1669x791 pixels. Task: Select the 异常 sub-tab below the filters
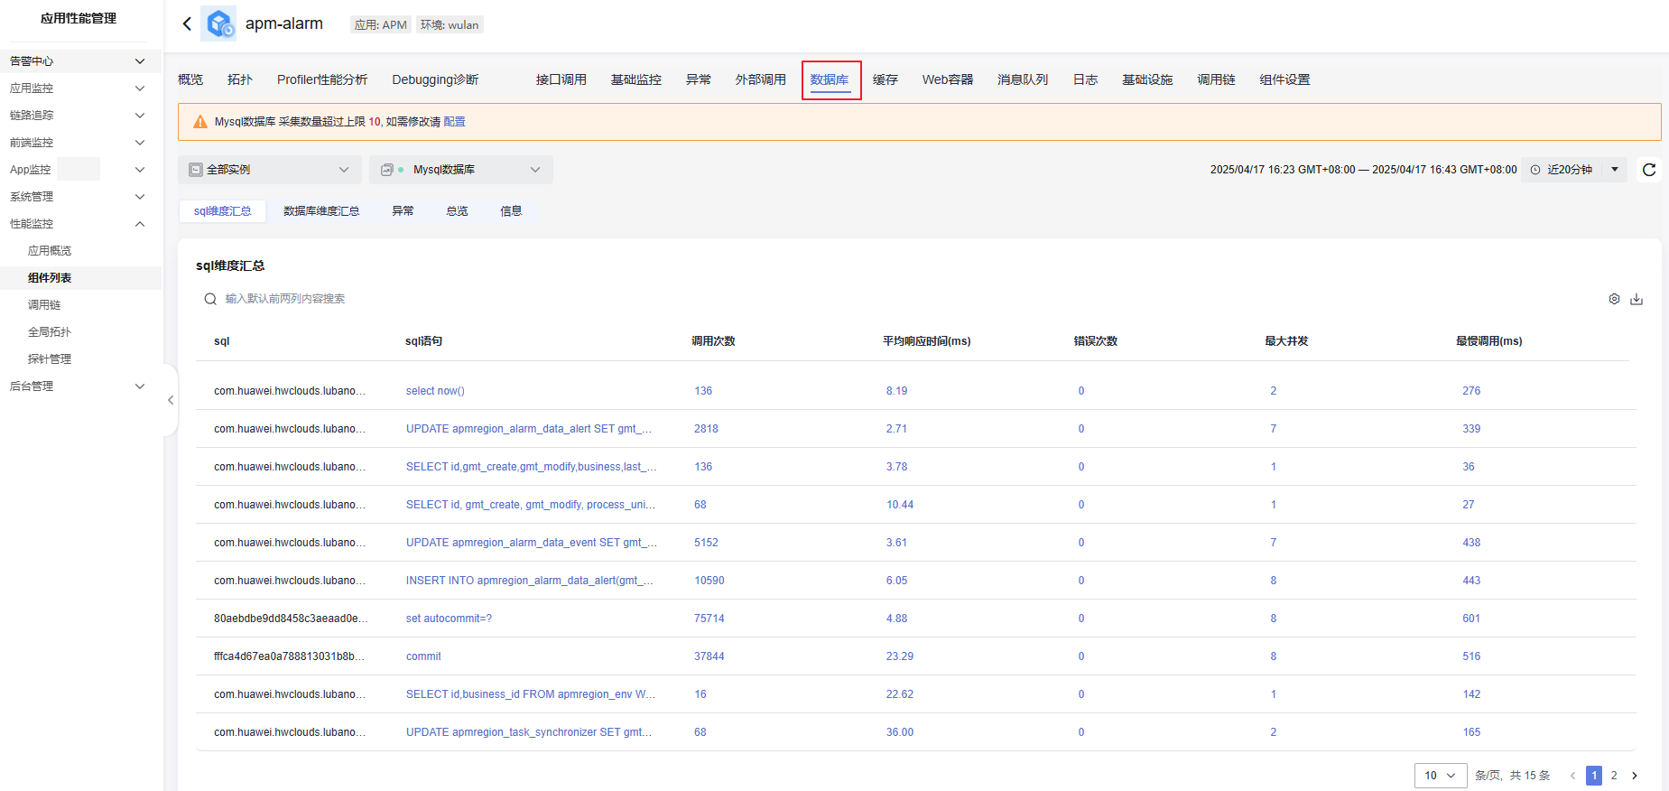pos(403,211)
